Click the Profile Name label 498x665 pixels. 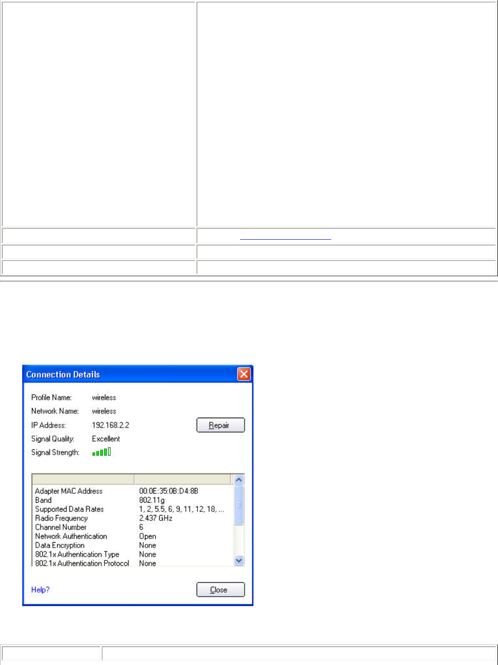click(x=51, y=397)
